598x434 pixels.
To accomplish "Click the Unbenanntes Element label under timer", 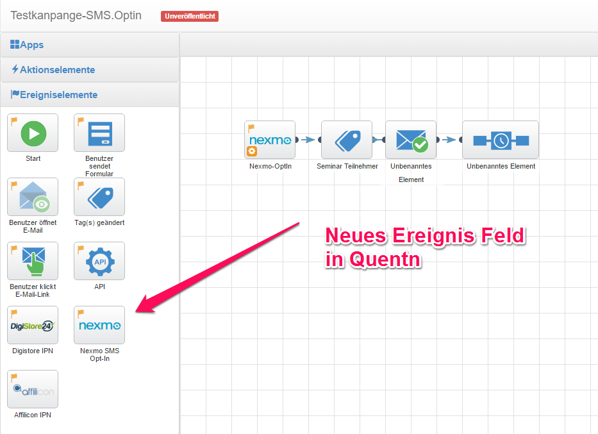I will [501, 166].
